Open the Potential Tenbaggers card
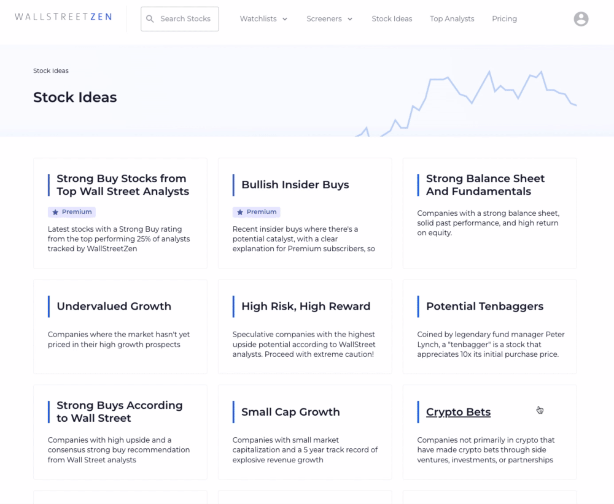This screenshot has height=504, width=614. [x=484, y=307]
